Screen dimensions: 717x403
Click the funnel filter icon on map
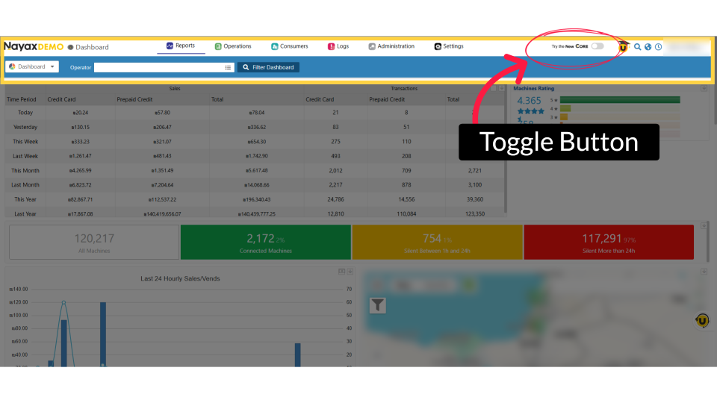pos(378,304)
